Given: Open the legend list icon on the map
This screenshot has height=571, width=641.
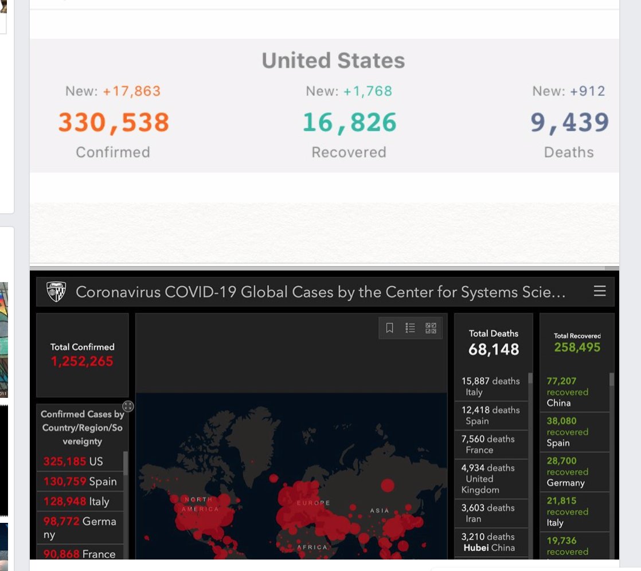Looking at the screenshot, I should tap(410, 328).
